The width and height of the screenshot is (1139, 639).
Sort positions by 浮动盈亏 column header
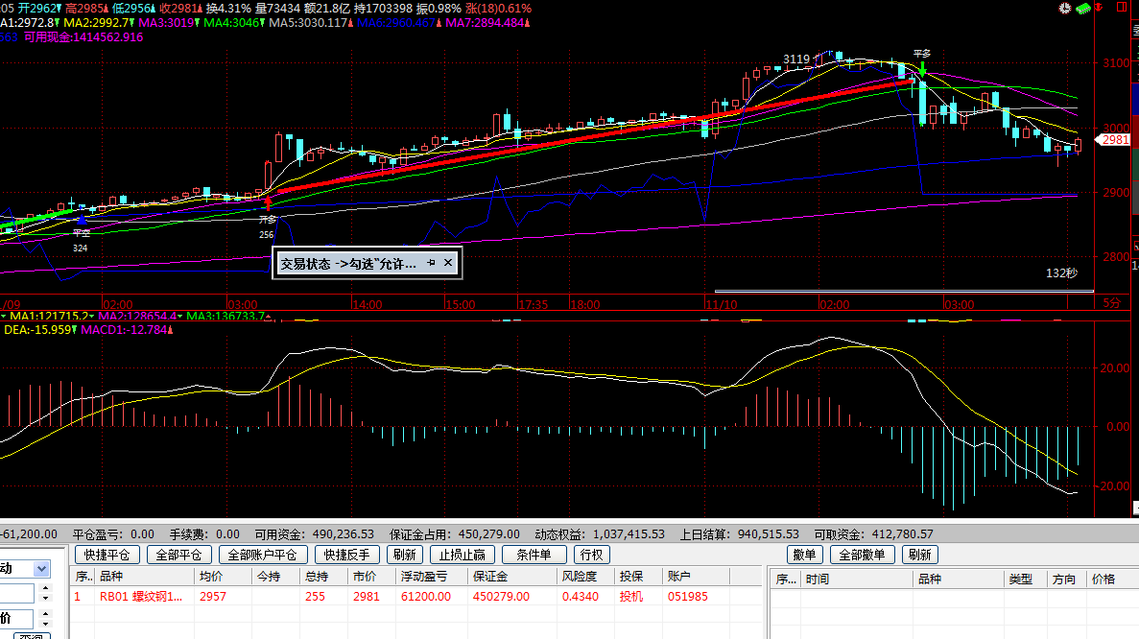coord(429,577)
